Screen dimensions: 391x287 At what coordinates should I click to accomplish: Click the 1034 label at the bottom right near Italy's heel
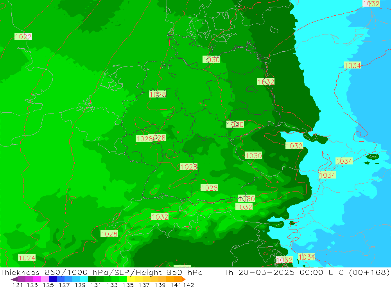[307, 257]
